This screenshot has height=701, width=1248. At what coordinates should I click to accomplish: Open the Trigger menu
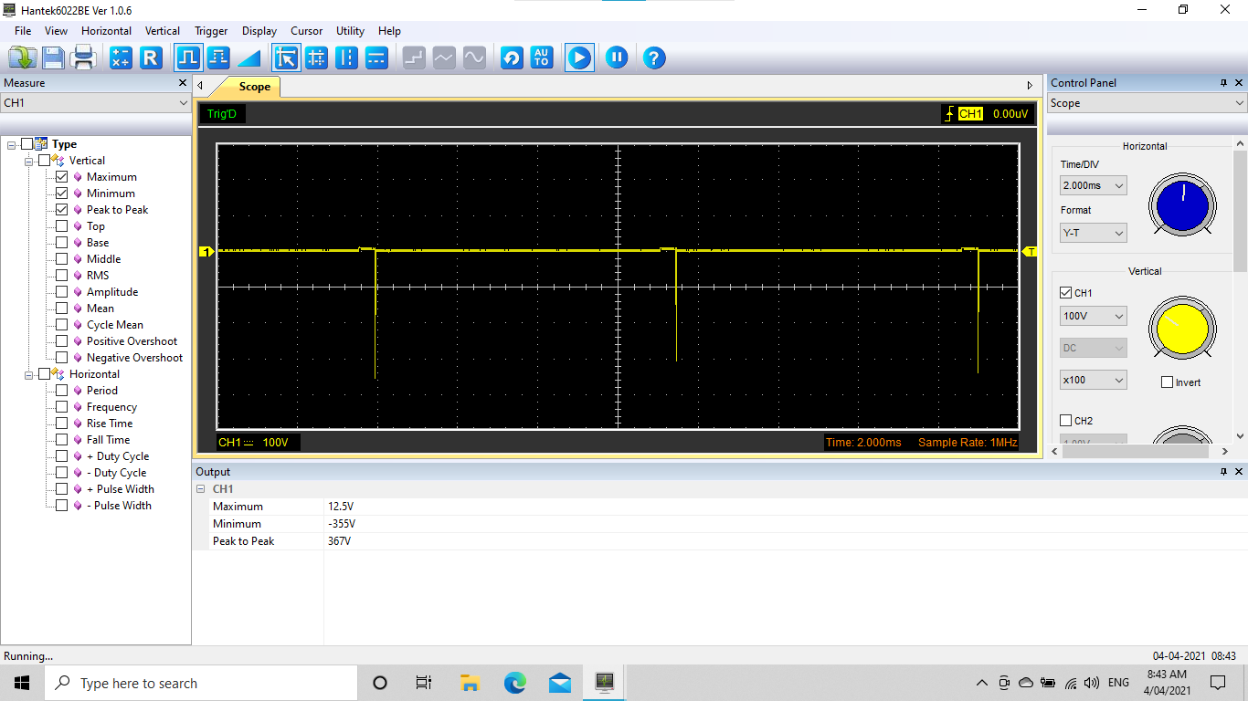click(x=211, y=31)
